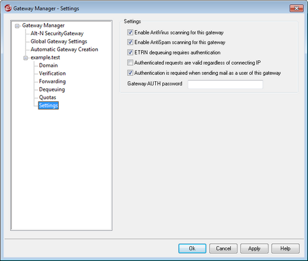Uncheck authentication required when sending mail
Image resolution: width=308 pixels, height=261 pixels.
tap(130, 73)
